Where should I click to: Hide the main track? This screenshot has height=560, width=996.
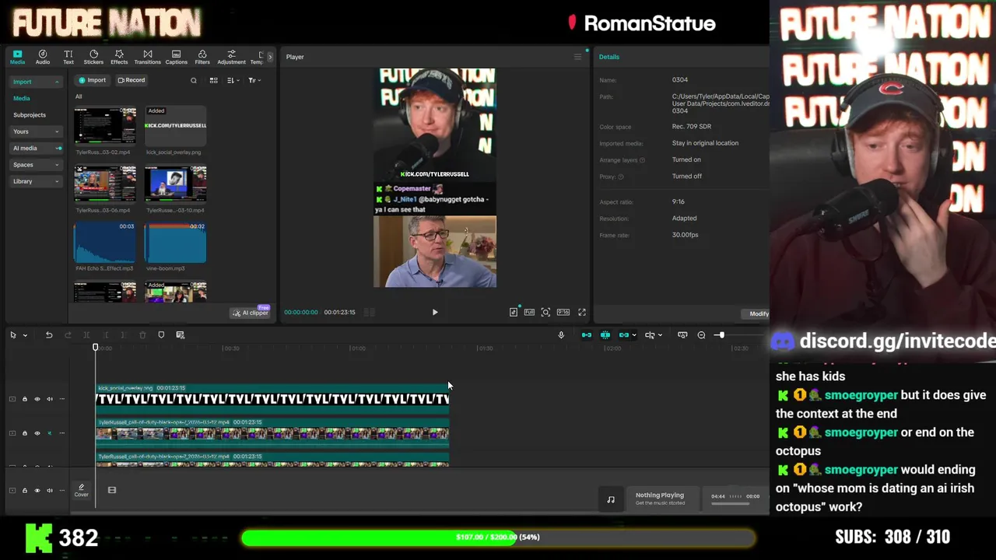pyautogui.click(x=37, y=490)
